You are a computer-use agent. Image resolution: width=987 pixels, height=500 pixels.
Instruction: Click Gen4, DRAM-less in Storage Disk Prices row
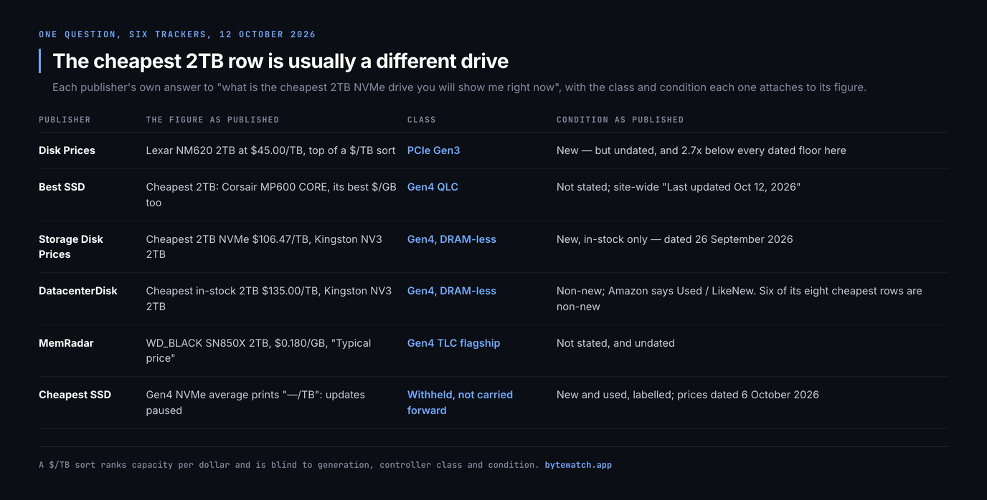pos(452,239)
